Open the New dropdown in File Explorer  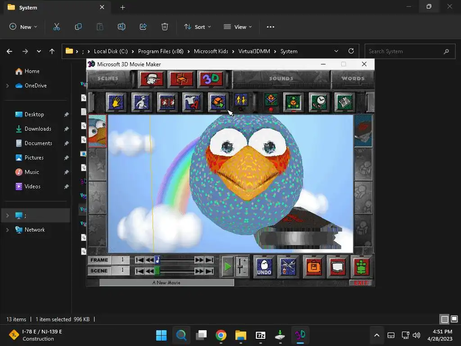(23, 27)
